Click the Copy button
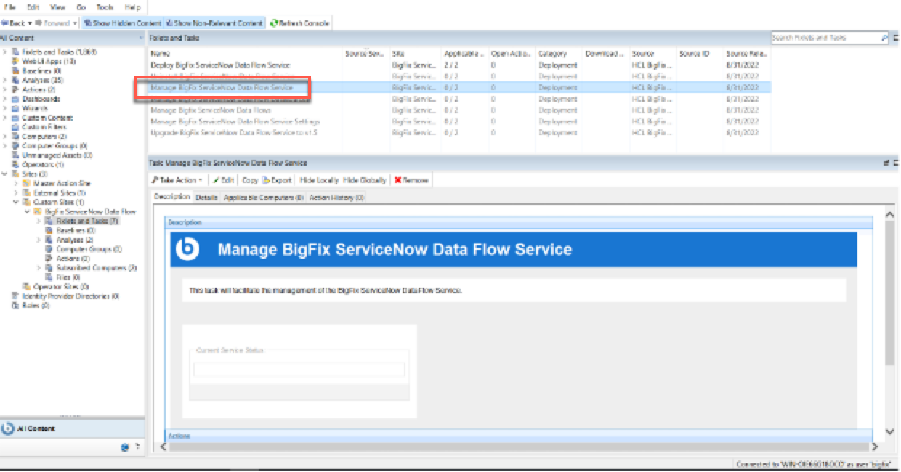 click(x=250, y=180)
